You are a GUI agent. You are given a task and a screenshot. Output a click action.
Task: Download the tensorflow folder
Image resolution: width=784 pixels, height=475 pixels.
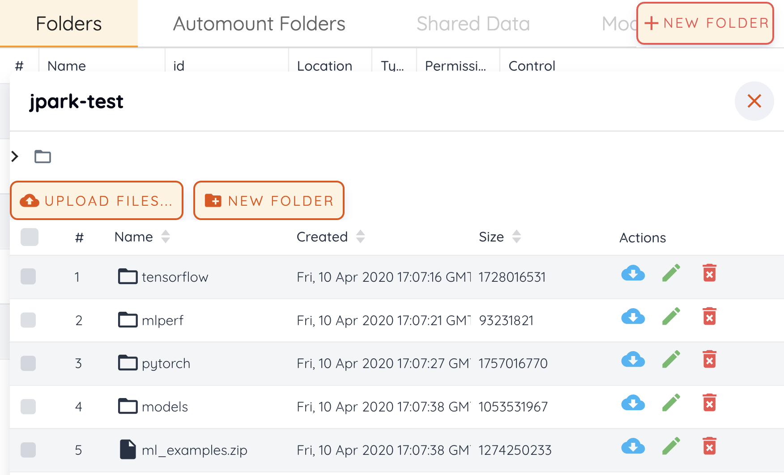coord(633,273)
